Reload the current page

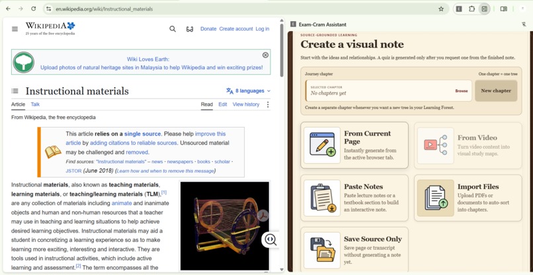(33, 9)
